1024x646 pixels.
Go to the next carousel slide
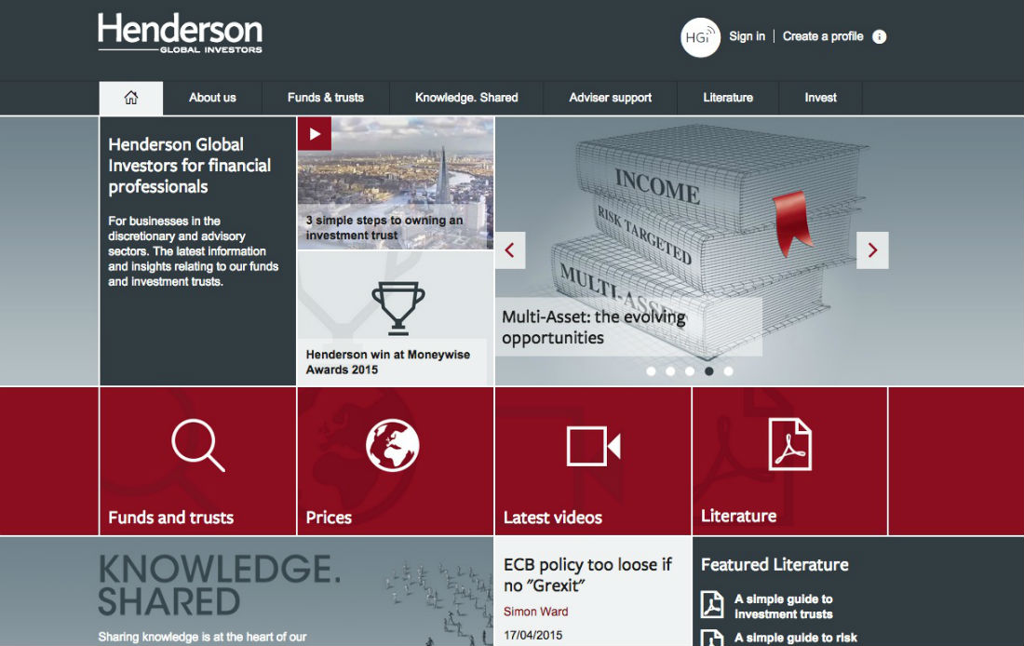pyautogui.click(x=872, y=250)
